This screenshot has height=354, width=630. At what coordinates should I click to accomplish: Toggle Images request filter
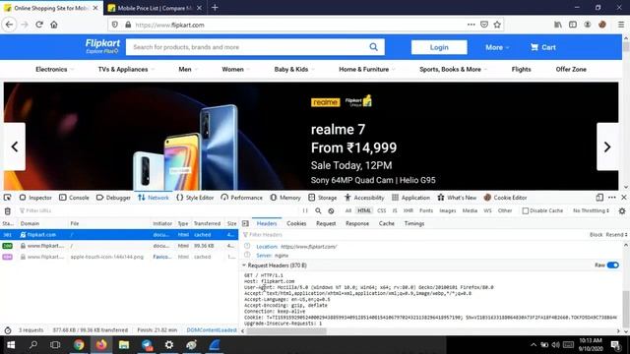[x=448, y=210]
